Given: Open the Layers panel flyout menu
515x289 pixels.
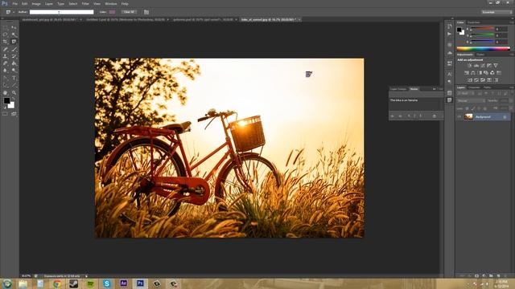Looking at the screenshot, I should click(x=512, y=88).
